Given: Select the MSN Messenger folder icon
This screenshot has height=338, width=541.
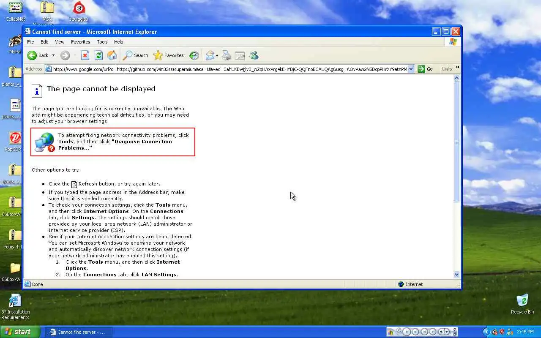Looking at the screenshot, I should click(47, 11).
